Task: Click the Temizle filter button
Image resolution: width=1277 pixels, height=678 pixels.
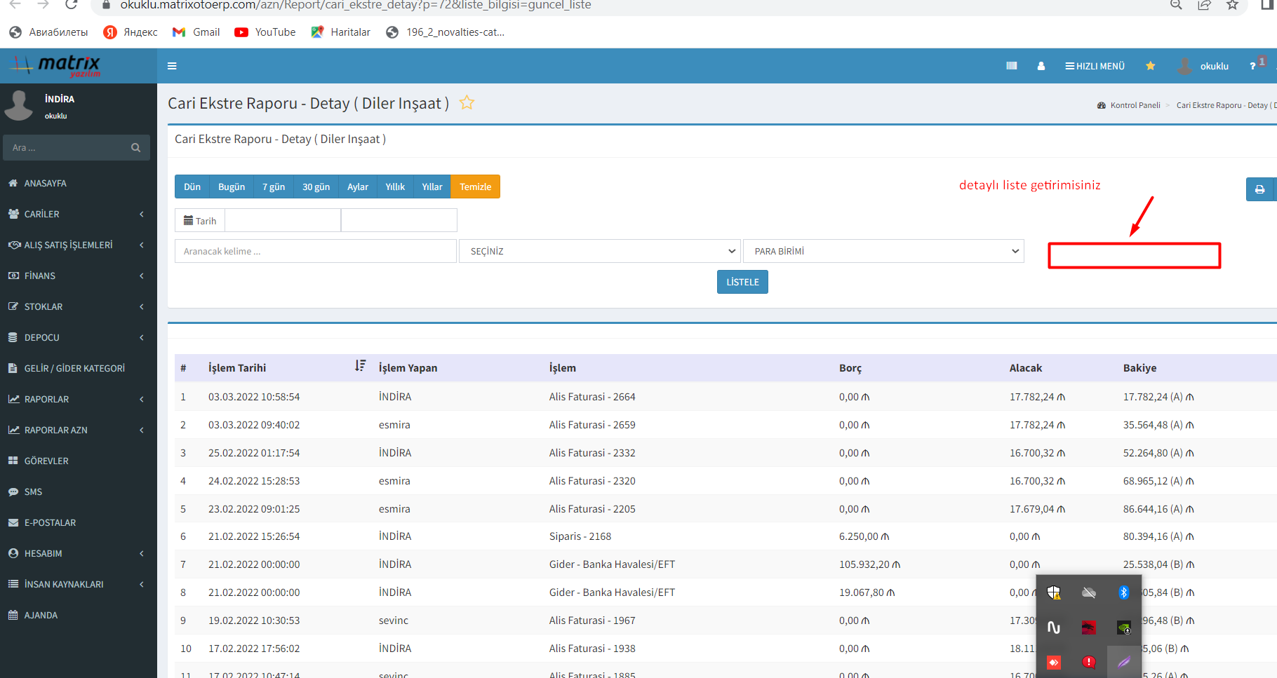Action: pyautogui.click(x=475, y=187)
